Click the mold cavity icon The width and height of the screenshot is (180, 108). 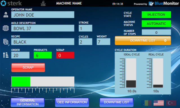[x=6, y=28]
